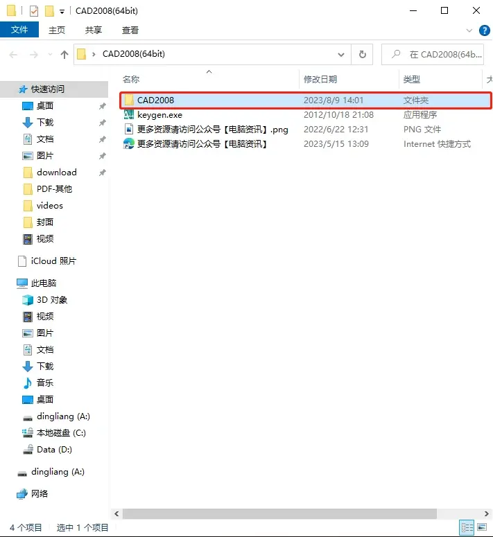Click the Edge shortcut icon
This screenshot has height=537, width=493.
[x=129, y=143]
